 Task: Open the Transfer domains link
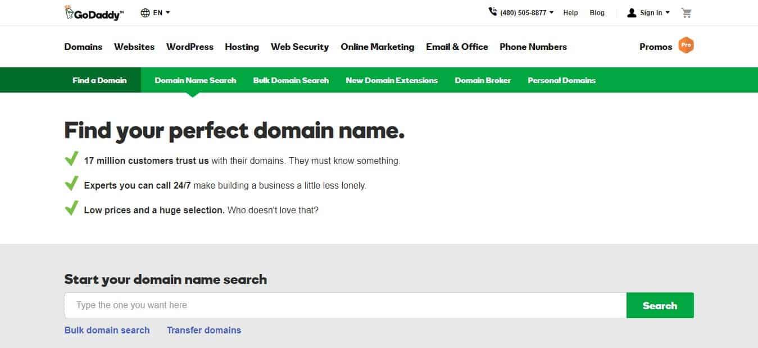pyautogui.click(x=204, y=330)
